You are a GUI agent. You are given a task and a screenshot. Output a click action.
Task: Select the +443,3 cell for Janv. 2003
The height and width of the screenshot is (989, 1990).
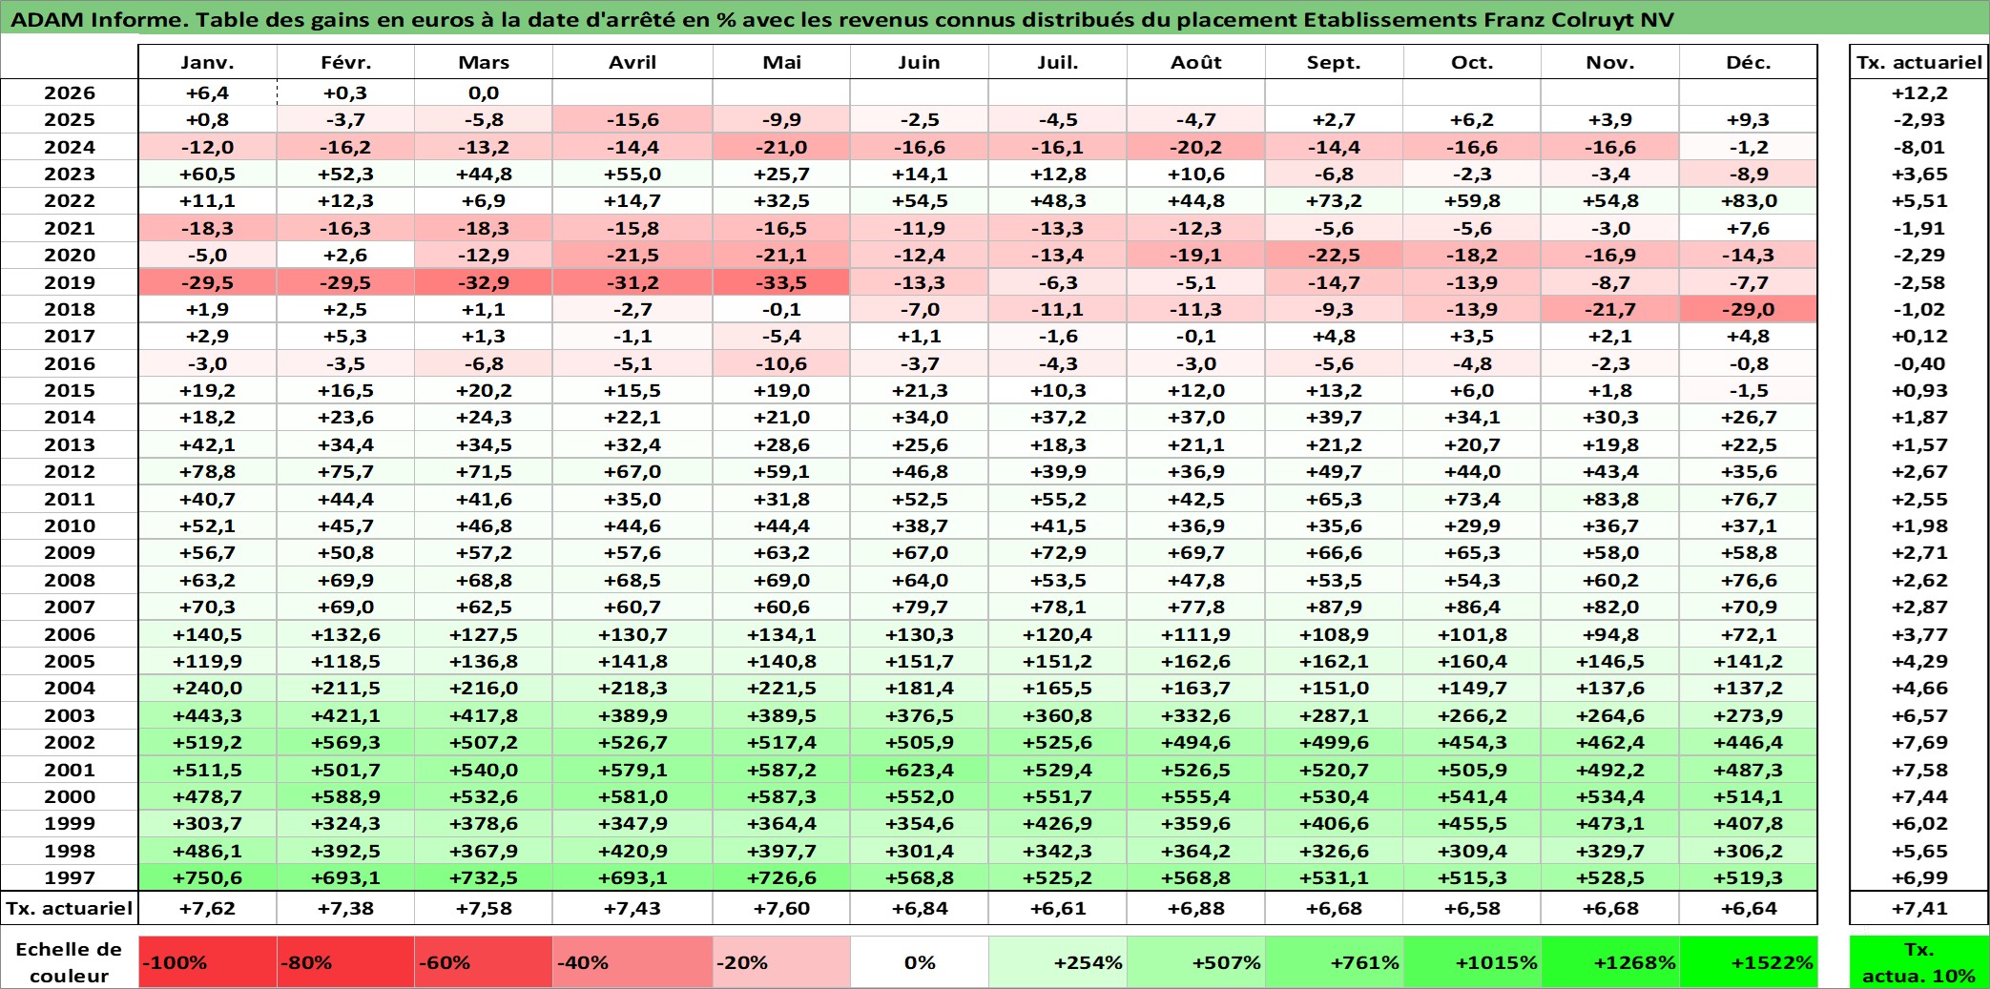tap(207, 715)
